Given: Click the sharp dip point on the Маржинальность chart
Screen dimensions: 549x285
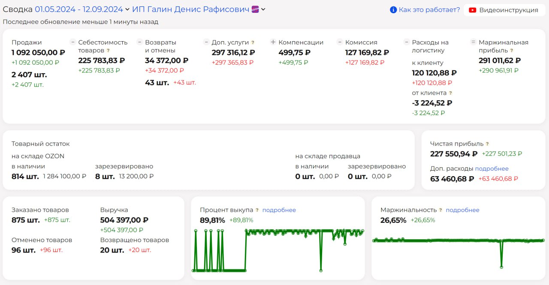Looking at the screenshot, I should tap(501, 267).
